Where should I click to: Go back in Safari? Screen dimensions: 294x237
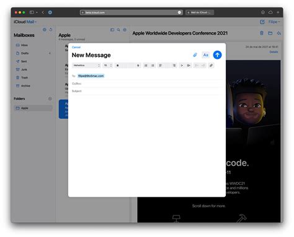pyautogui.click(x=43, y=12)
